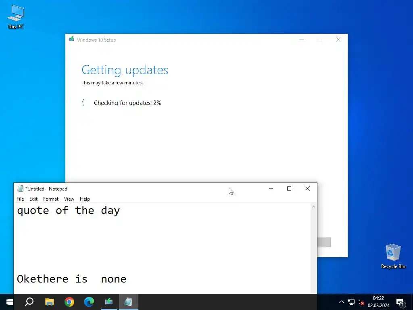
Task: Open Notepad Help menu
Action: pyautogui.click(x=85, y=199)
